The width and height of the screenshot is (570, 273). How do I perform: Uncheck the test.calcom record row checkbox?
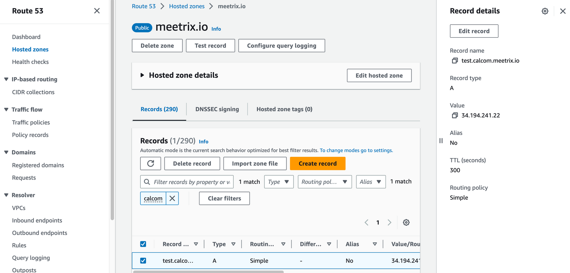[x=143, y=261]
